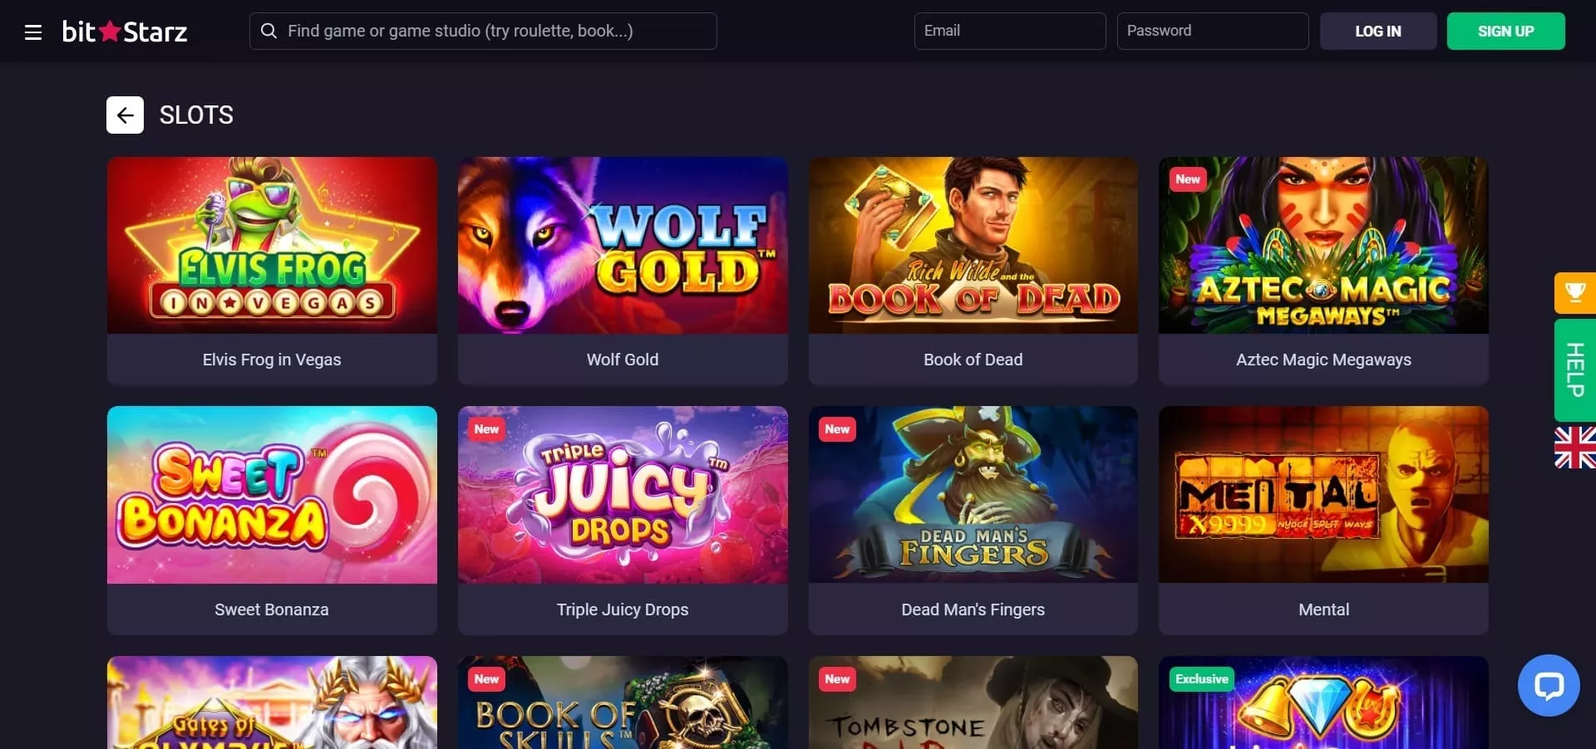
Task: Click the Triple Juicy Drops label
Action: coord(623,609)
